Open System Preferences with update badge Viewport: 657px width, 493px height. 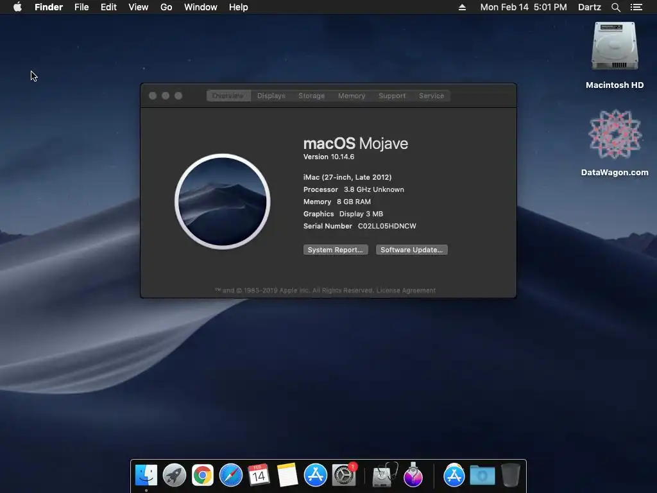tap(344, 475)
